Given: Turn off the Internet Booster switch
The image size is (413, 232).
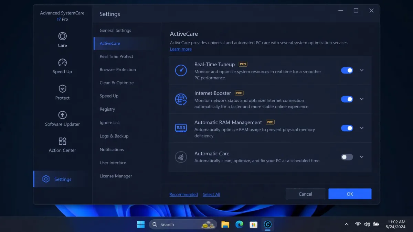Looking at the screenshot, I should [347, 99].
